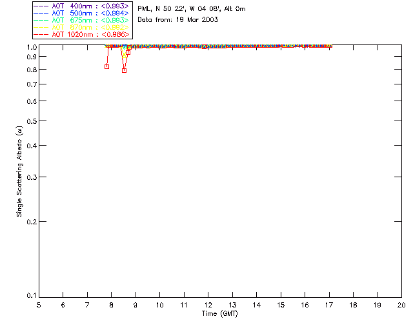Click the AOT 870nm legend entry

pos(81,27)
